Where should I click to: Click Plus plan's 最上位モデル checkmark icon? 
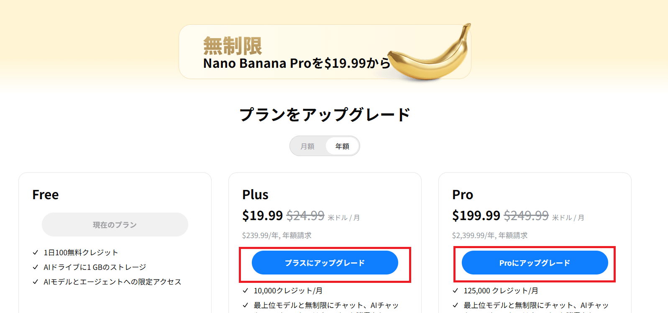tap(246, 305)
